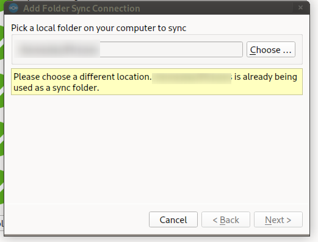Click the green background window behind the dialog
The width and height of the screenshot is (318, 242).
pyautogui.click(x=2, y=102)
